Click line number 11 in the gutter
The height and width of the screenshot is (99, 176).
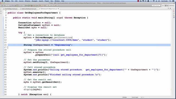pos(5,32)
